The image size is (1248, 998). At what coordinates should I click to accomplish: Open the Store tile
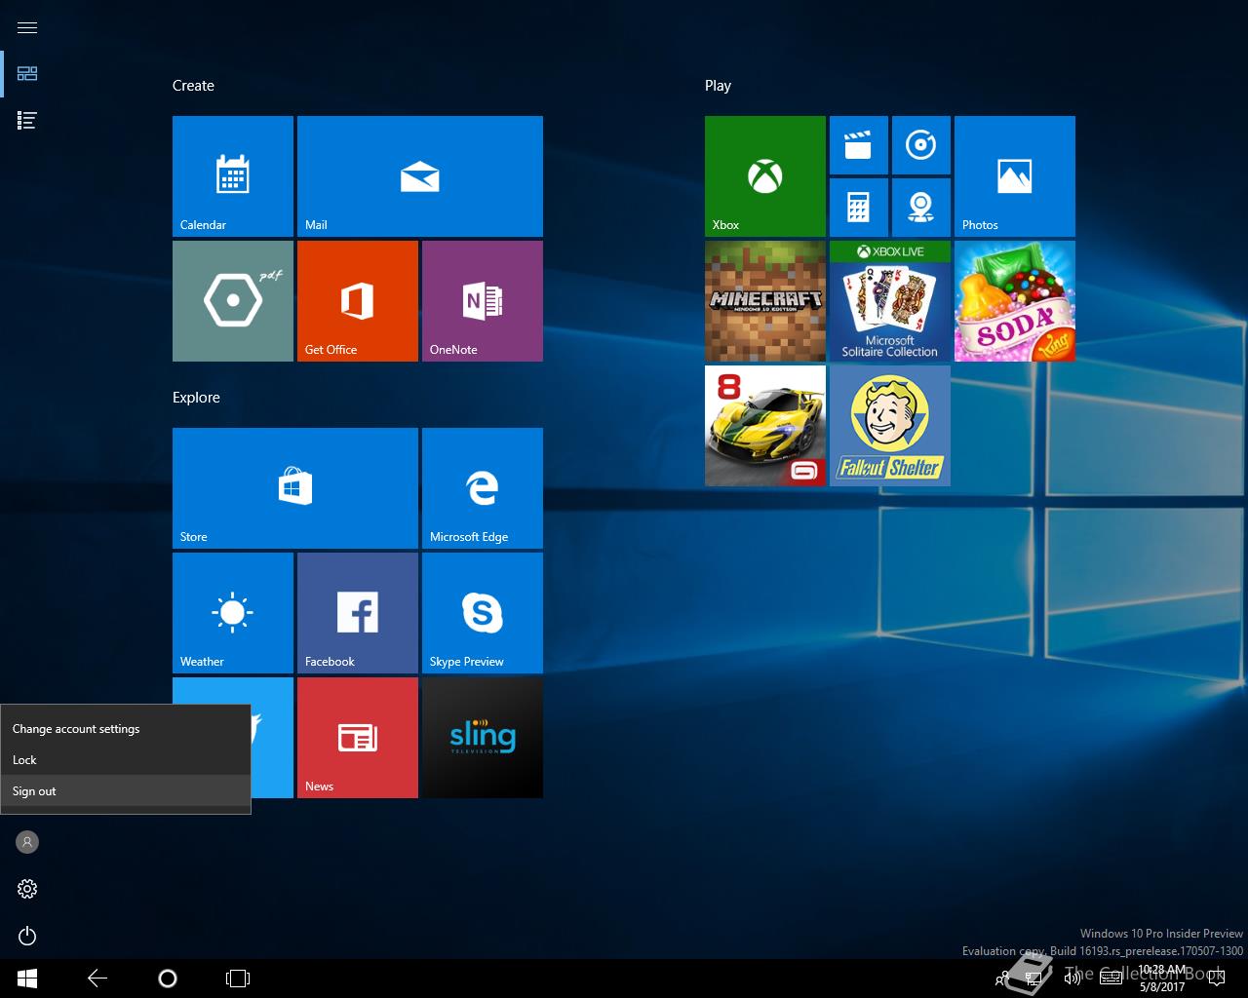pos(295,488)
